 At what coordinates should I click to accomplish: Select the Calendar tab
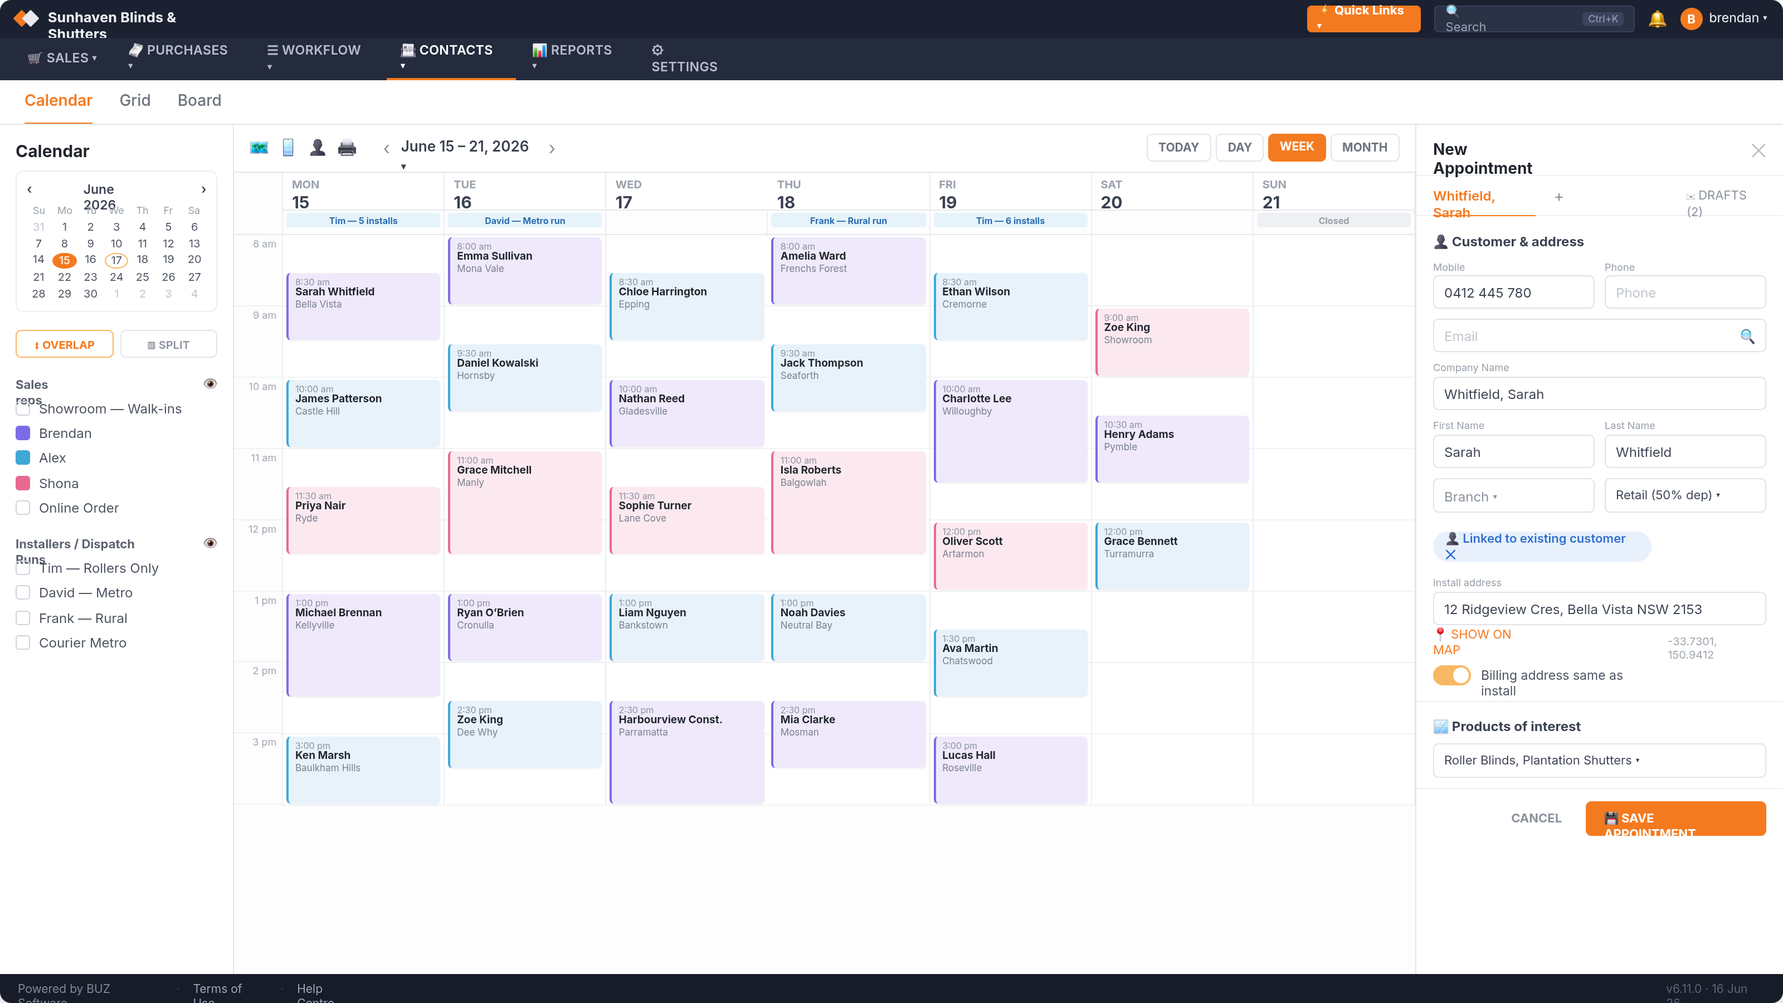(x=58, y=100)
